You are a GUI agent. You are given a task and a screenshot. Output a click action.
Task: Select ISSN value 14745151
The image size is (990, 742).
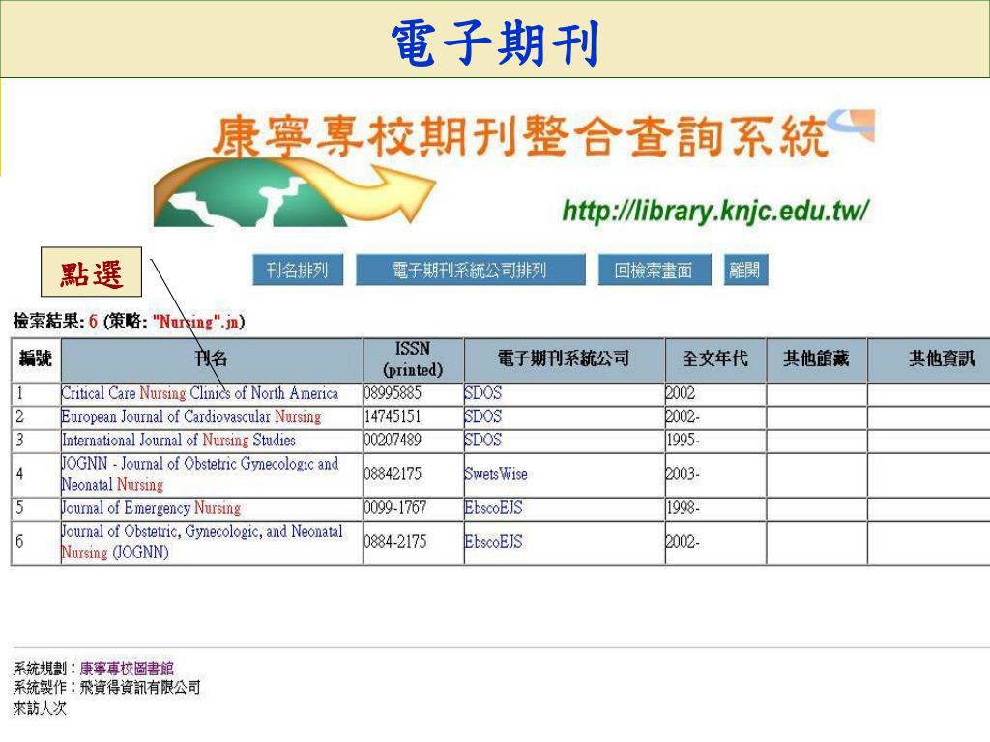393,416
